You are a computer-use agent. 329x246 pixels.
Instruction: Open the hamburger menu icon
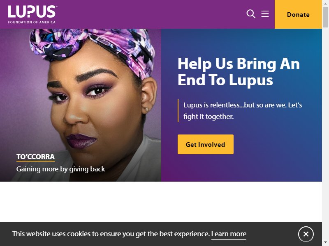[265, 14]
